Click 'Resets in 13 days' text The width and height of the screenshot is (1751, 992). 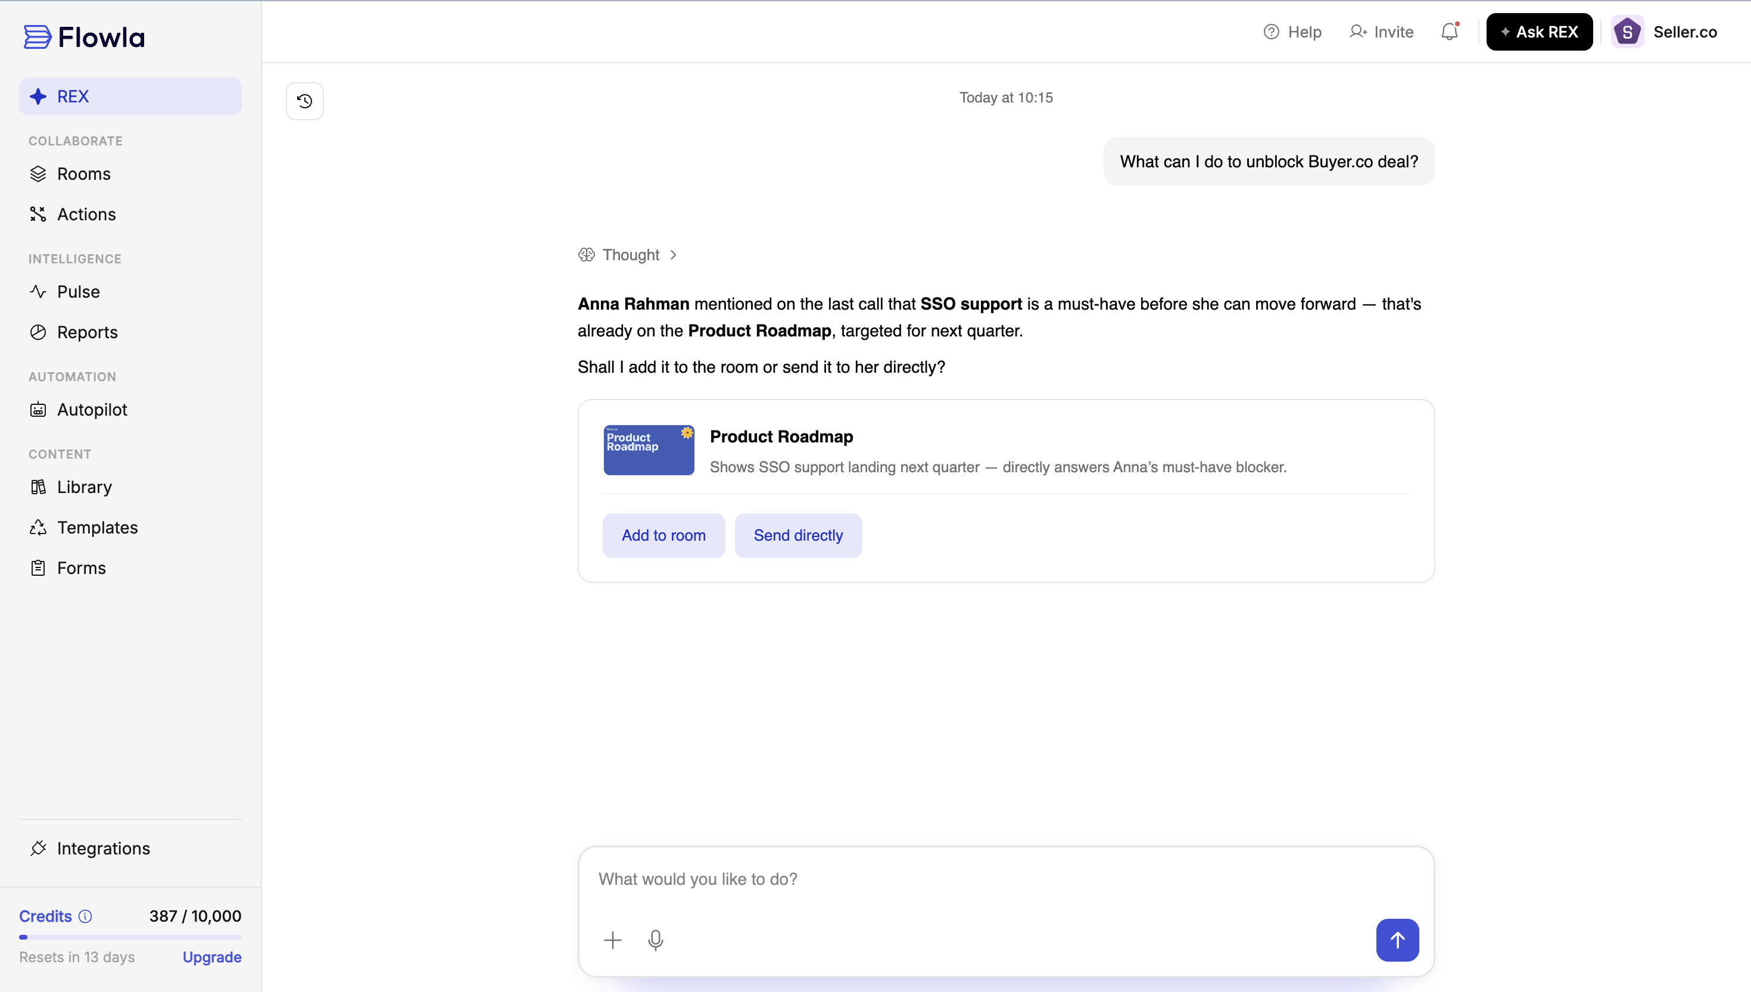point(77,957)
